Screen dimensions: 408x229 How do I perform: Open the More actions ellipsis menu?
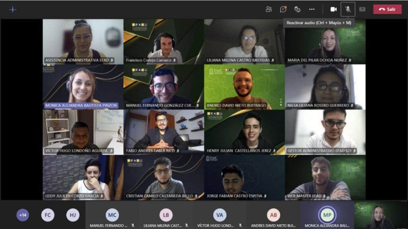coord(312,10)
